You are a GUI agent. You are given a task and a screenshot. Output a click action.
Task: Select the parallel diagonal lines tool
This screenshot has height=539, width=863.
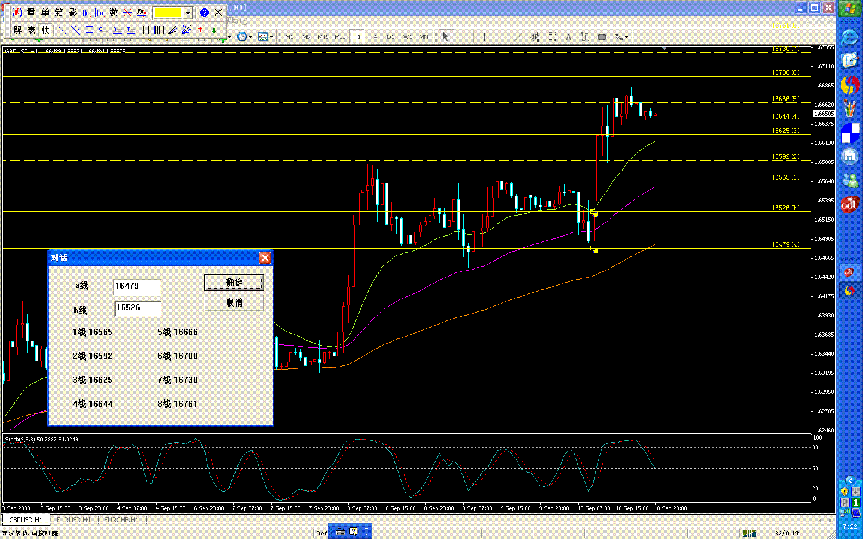(76, 29)
